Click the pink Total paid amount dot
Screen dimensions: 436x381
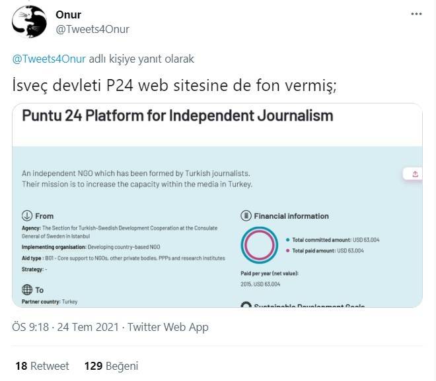coord(287,251)
